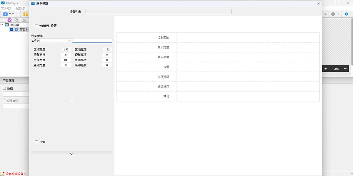Viewport: 353px width, 176px height.
Task: Click the 设备列表 input box
Action: (158, 11)
